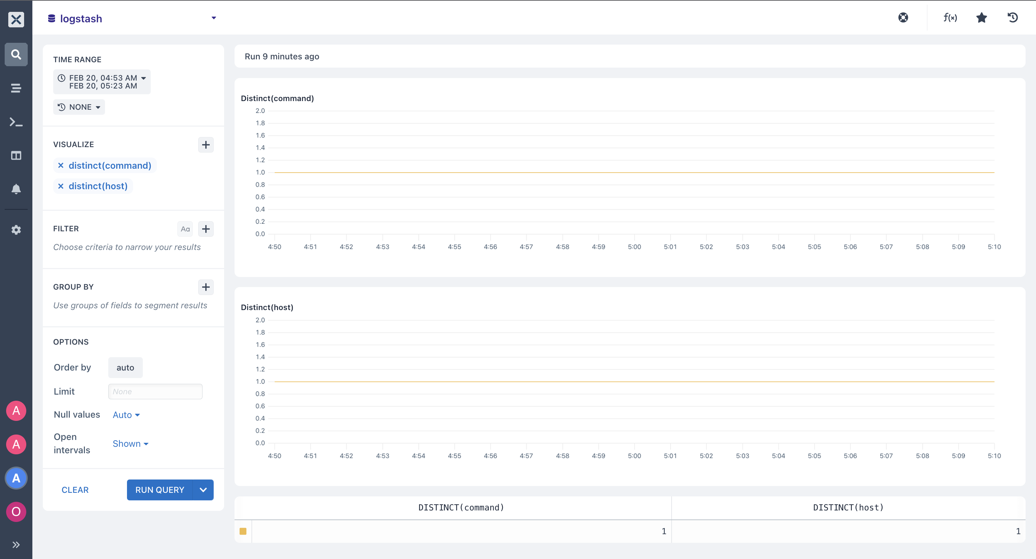Change Null values Auto dropdown
The height and width of the screenshot is (559, 1036).
tap(126, 415)
